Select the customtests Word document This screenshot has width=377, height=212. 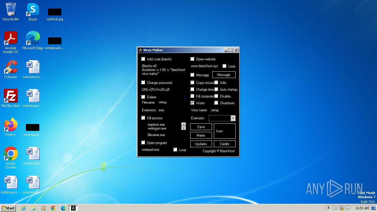tap(33, 69)
